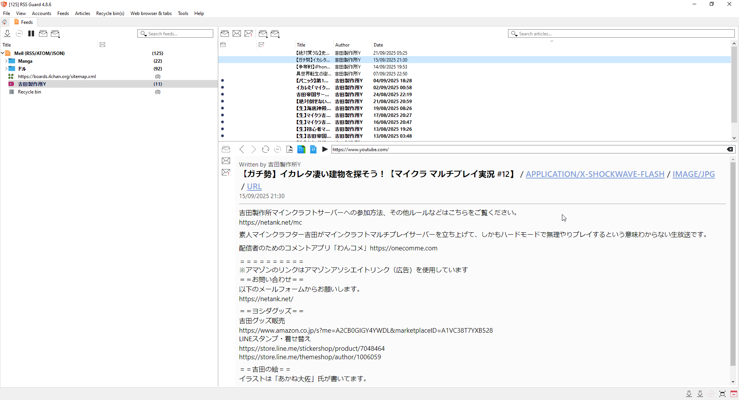Select the boards.4chan.org sitemap feed

(x=57, y=76)
